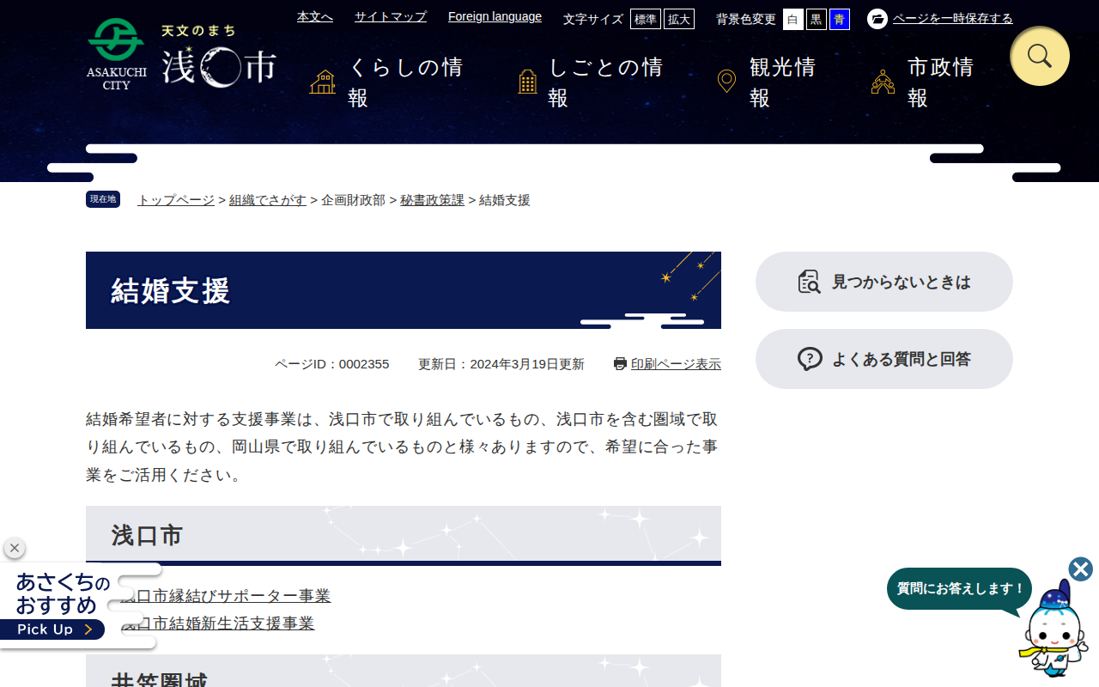Screen dimensions: 1099x687
Task: Click the Pick Up button on recommendation banner
Action: [52, 629]
